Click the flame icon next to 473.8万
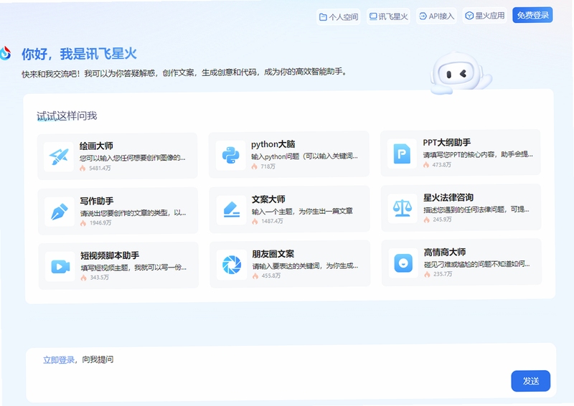Screen dimensions: 574x406 pos(426,165)
